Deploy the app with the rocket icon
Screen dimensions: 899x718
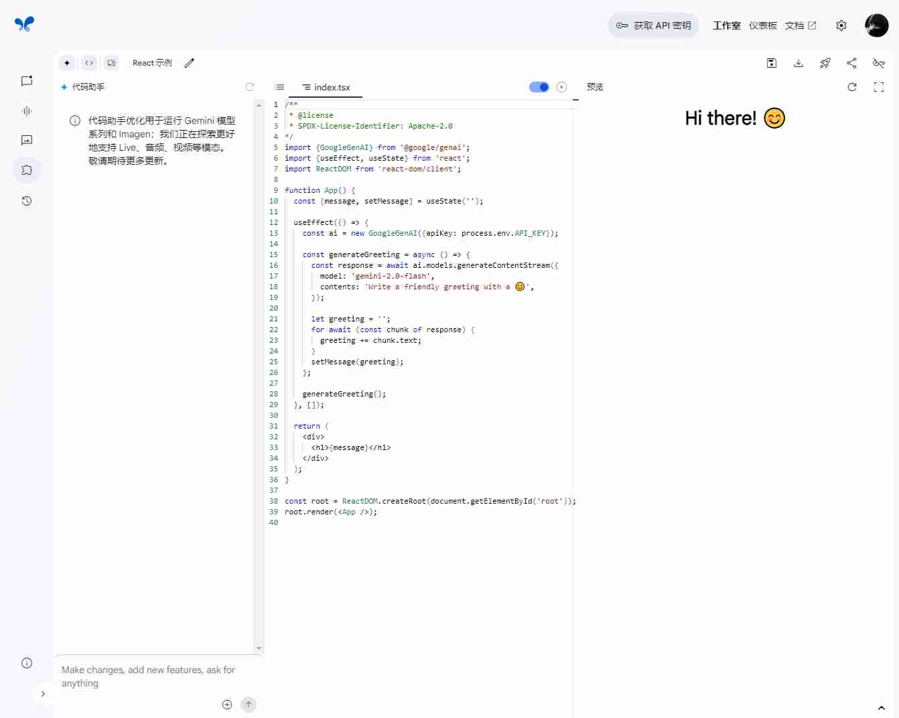click(x=825, y=63)
